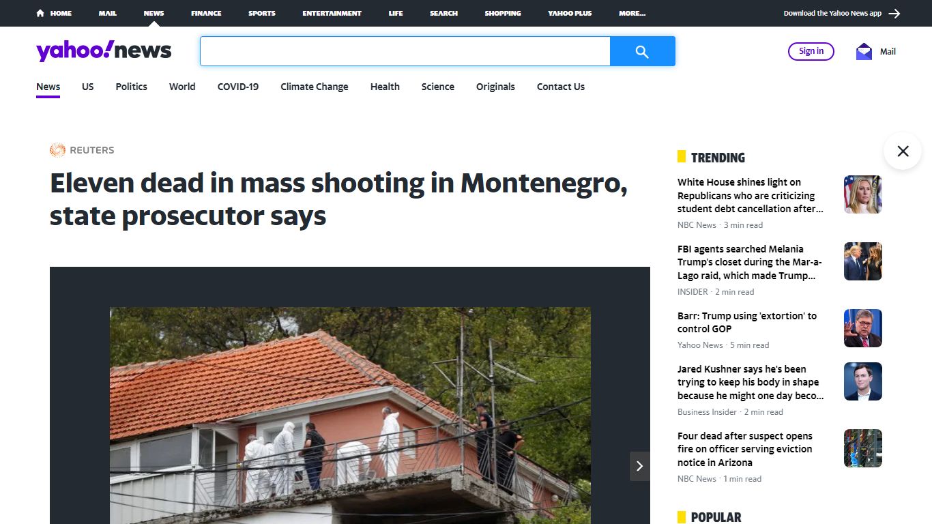The height and width of the screenshot is (524, 932).
Task: Click the Sign in button
Action: pos(811,51)
